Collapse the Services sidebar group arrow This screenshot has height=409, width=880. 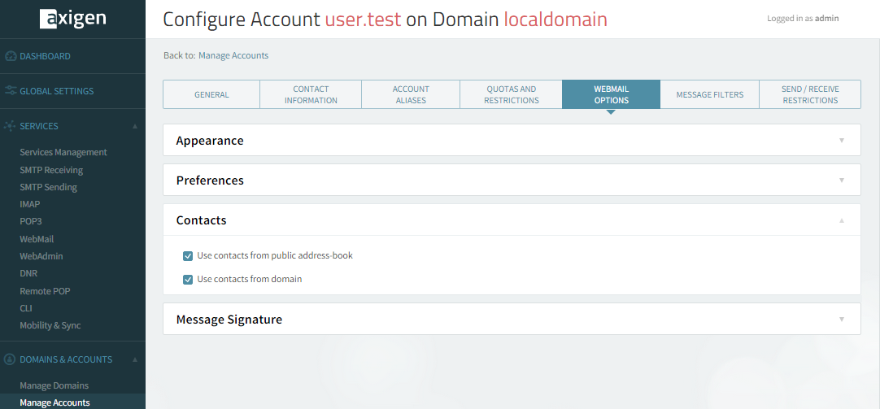135,126
